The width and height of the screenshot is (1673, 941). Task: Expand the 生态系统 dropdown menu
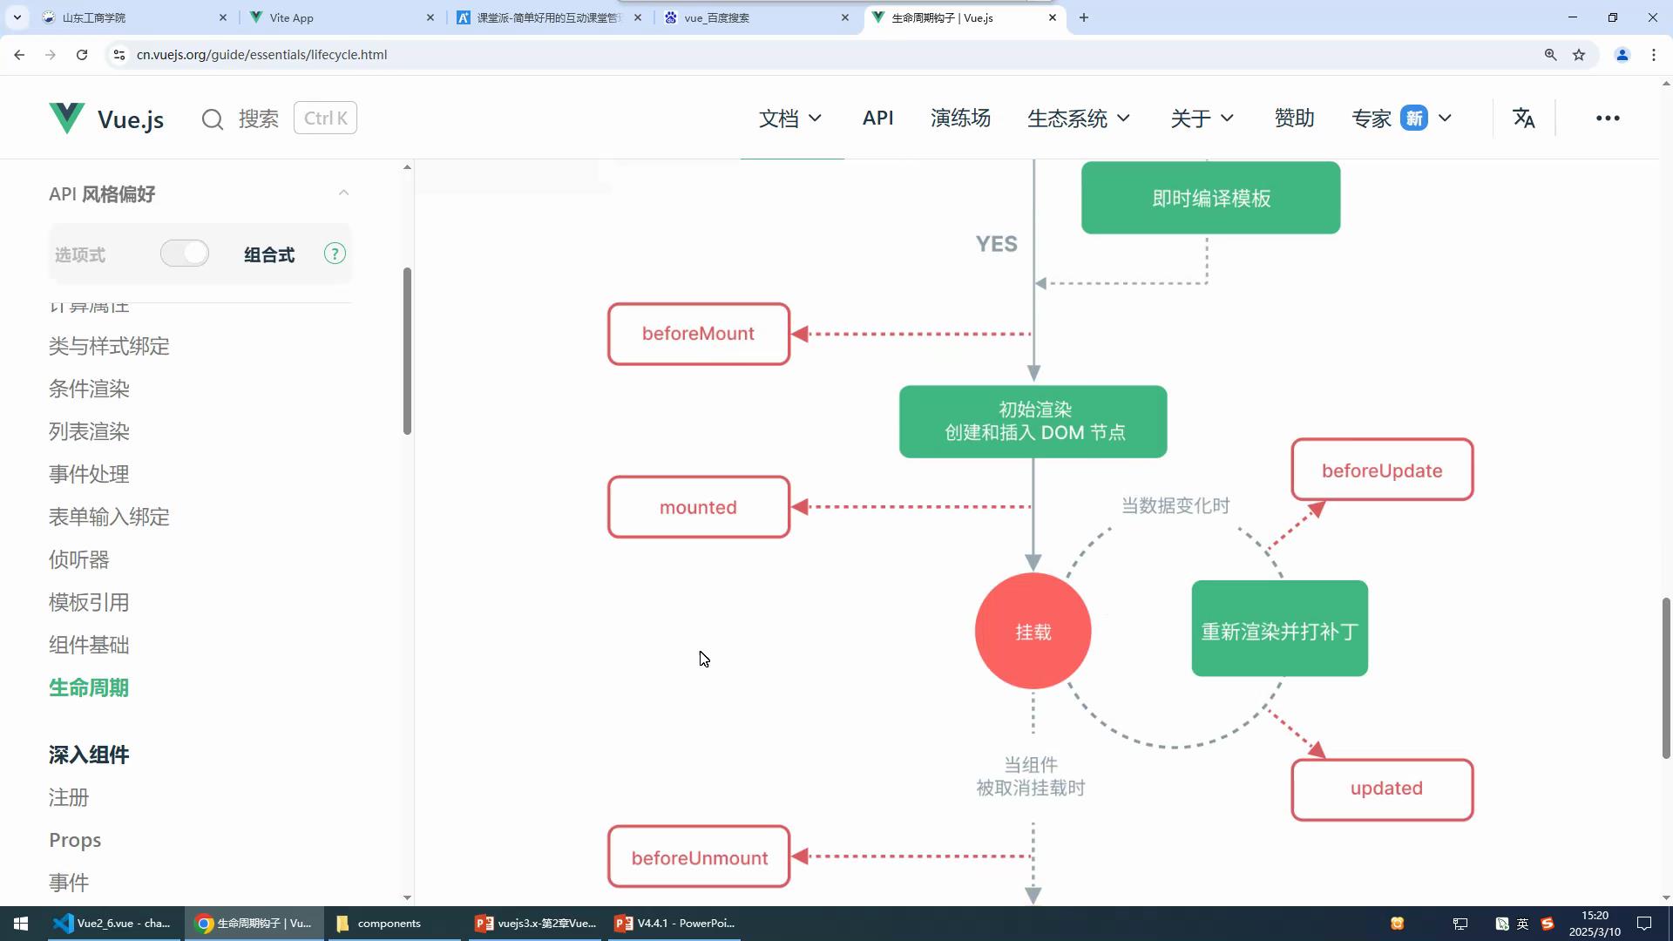coord(1078,118)
